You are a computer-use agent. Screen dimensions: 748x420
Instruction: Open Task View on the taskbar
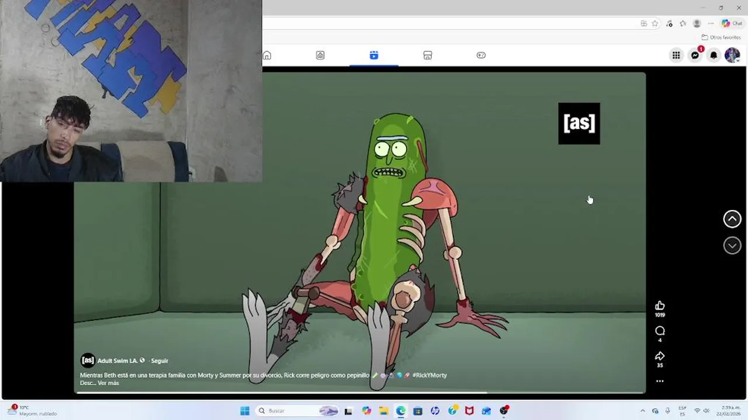tap(348, 411)
